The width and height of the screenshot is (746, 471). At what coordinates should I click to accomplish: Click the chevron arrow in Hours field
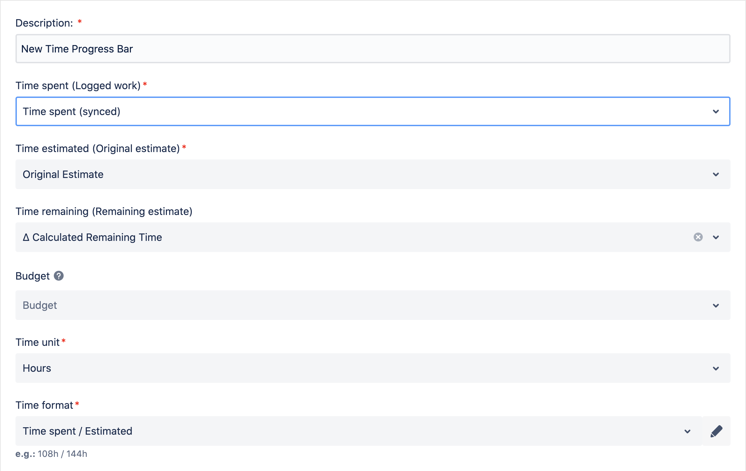(x=716, y=368)
